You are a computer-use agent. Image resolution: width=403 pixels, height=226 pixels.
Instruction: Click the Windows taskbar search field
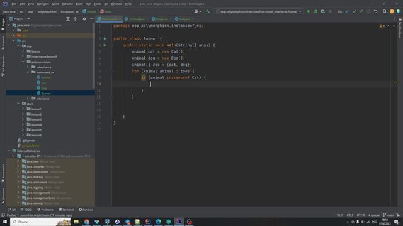[40, 222]
